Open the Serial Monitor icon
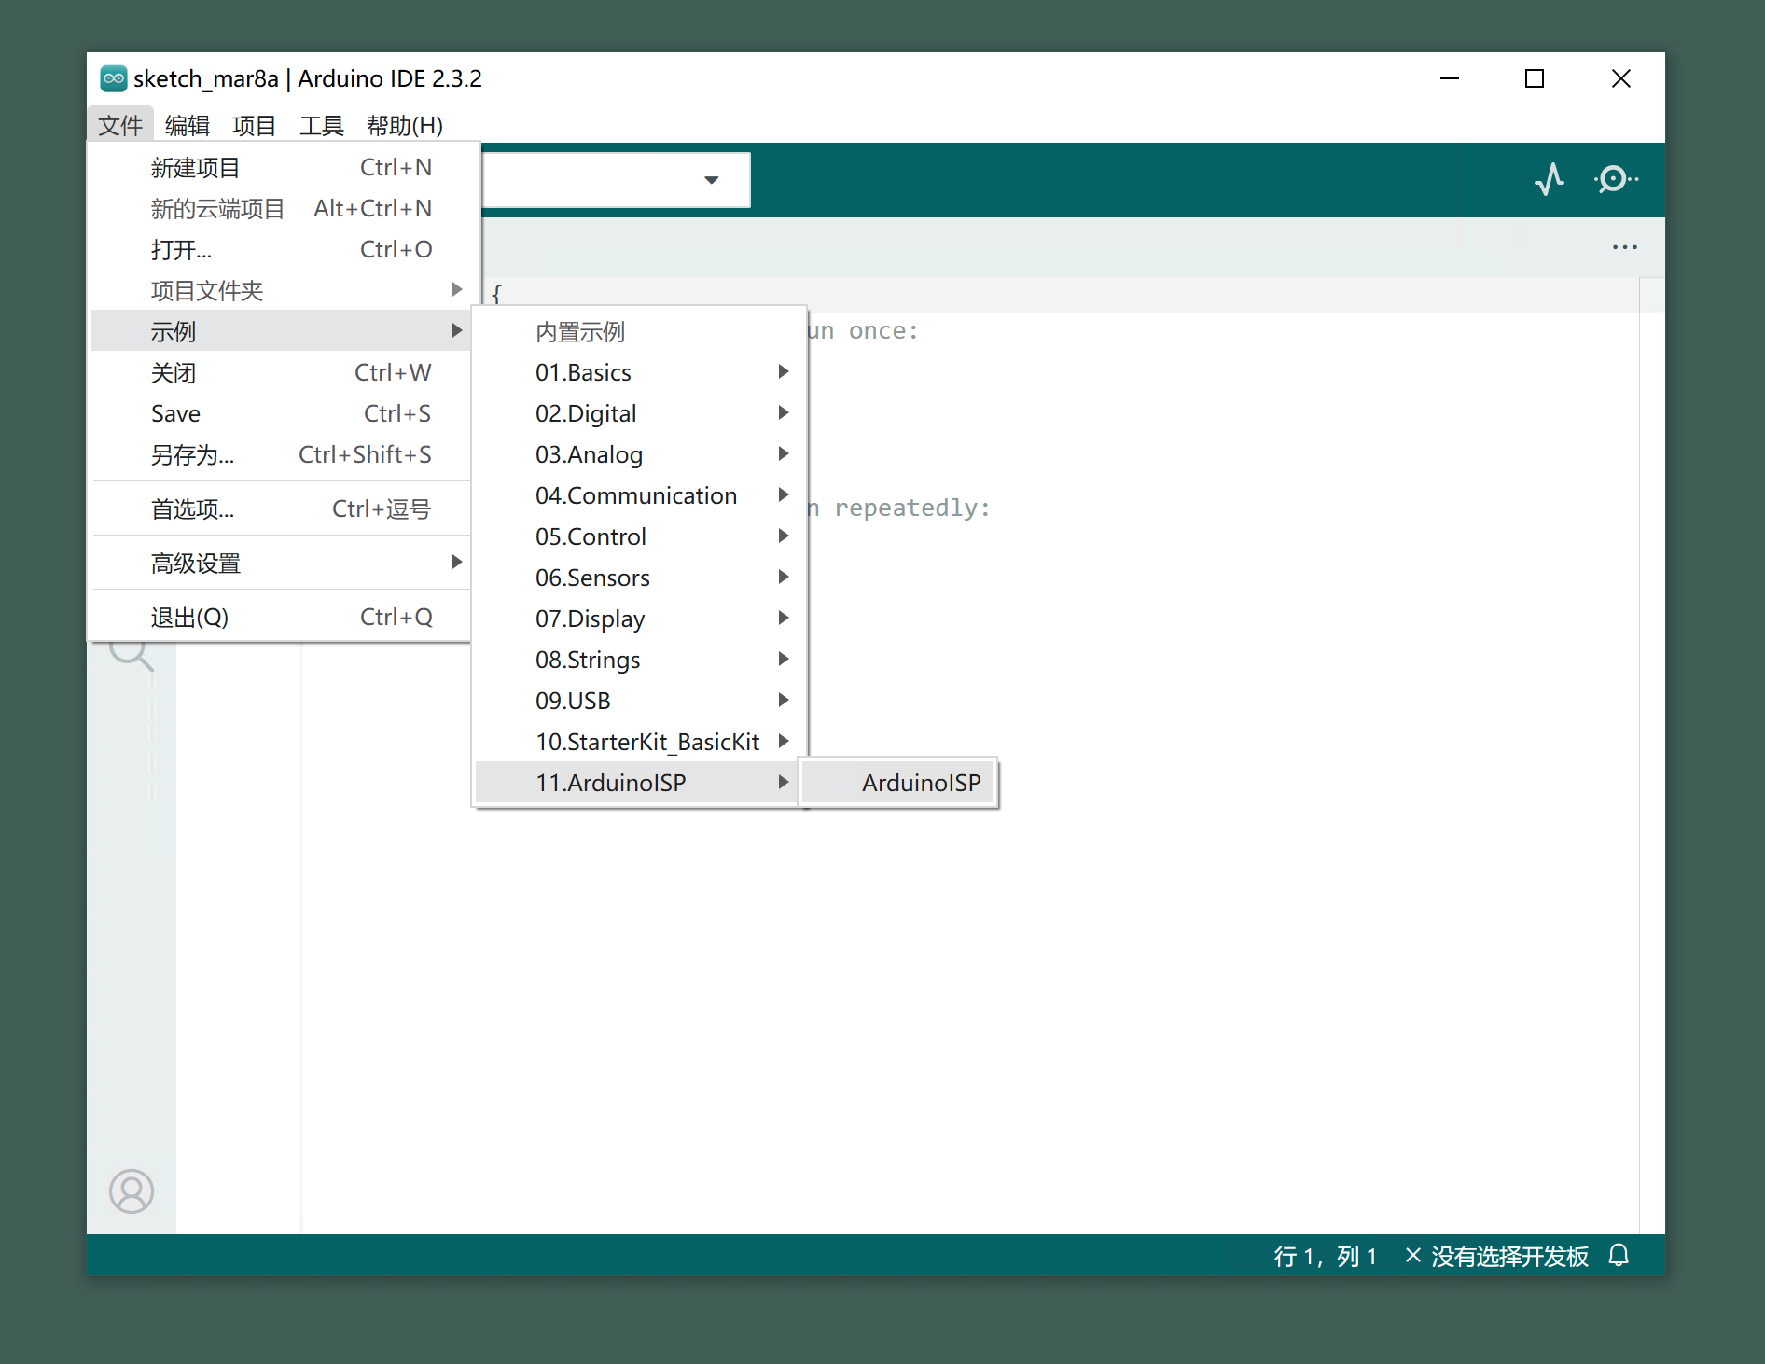The height and width of the screenshot is (1364, 1765). tap(1615, 179)
